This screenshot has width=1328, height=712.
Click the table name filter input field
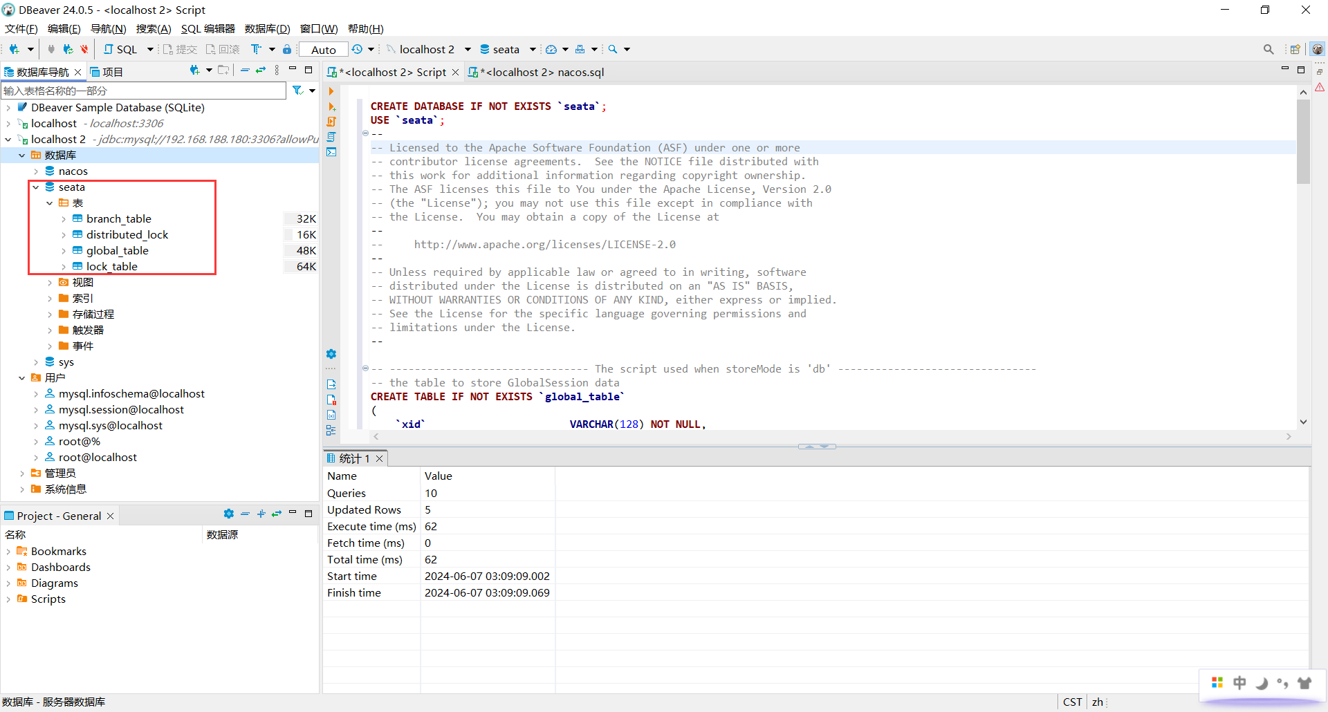pos(144,91)
